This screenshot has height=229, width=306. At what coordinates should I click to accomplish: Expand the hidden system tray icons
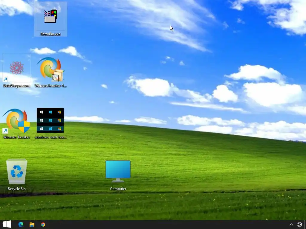pos(291,225)
